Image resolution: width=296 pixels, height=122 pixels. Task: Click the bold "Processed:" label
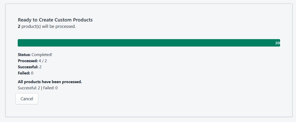tap(28, 61)
